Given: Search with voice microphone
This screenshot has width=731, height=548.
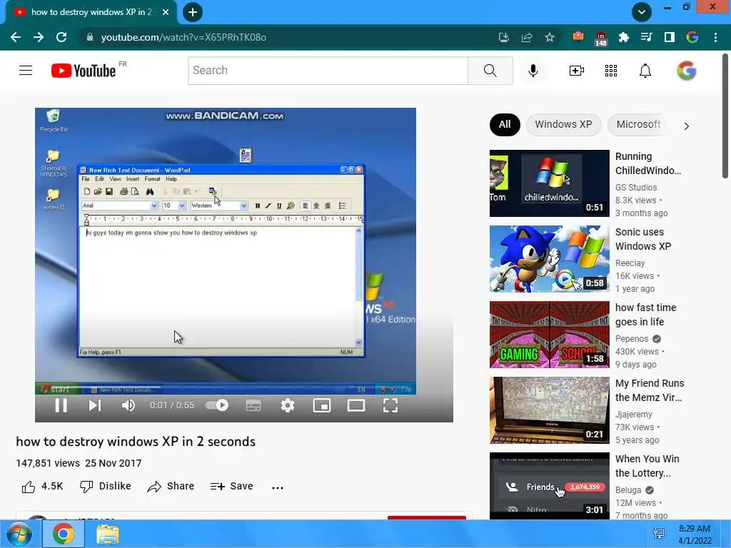Looking at the screenshot, I should (533, 71).
